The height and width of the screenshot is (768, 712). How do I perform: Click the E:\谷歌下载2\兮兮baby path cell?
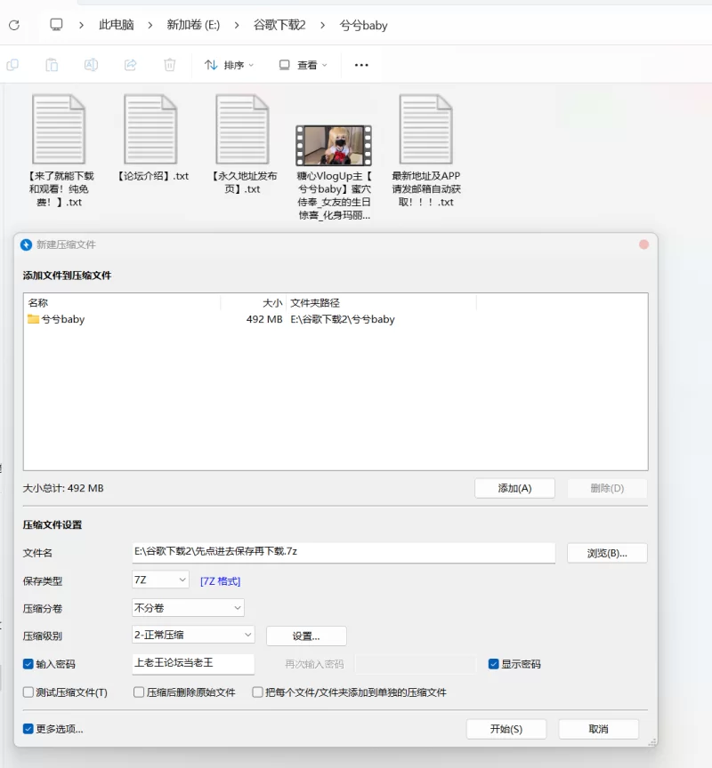[343, 319]
